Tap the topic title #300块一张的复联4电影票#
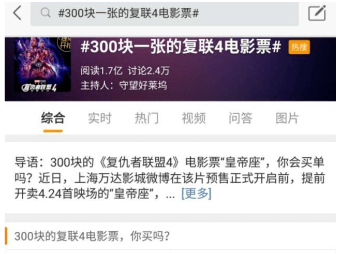This screenshot has height=254, width=341. point(181,47)
